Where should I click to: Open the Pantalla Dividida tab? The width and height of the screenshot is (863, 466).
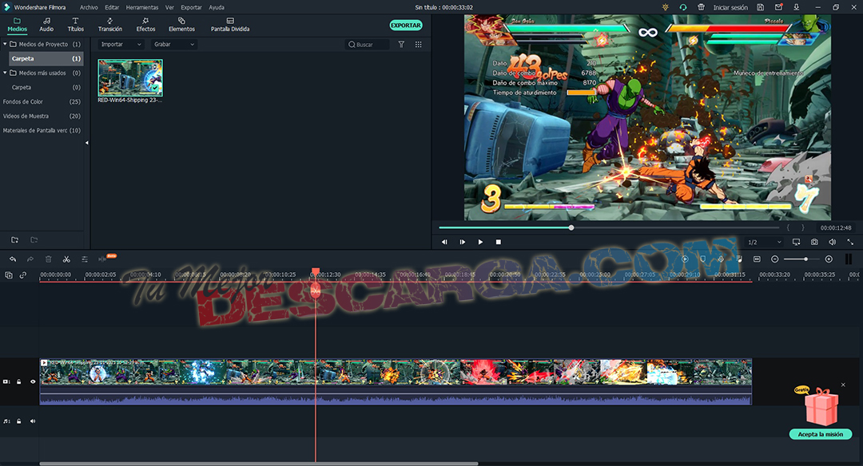(x=230, y=25)
